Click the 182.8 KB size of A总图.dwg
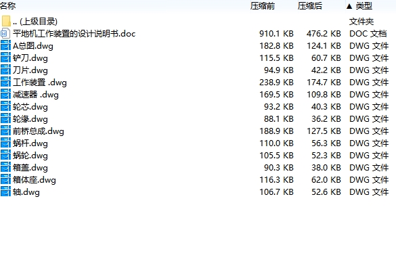Image resolution: width=396 pixels, height=270 pixels. pyautogui.click(x=276, y=46)
